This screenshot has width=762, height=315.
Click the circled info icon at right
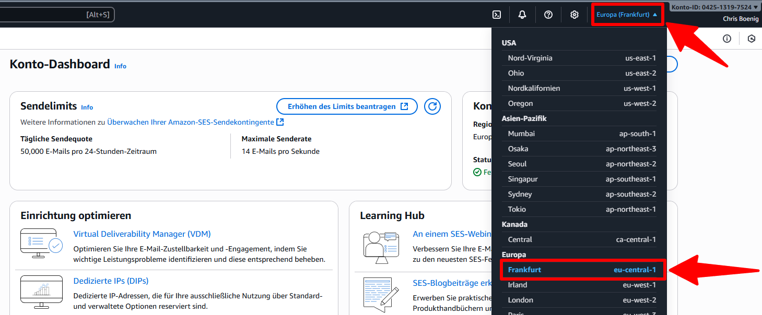click(727, 39)
